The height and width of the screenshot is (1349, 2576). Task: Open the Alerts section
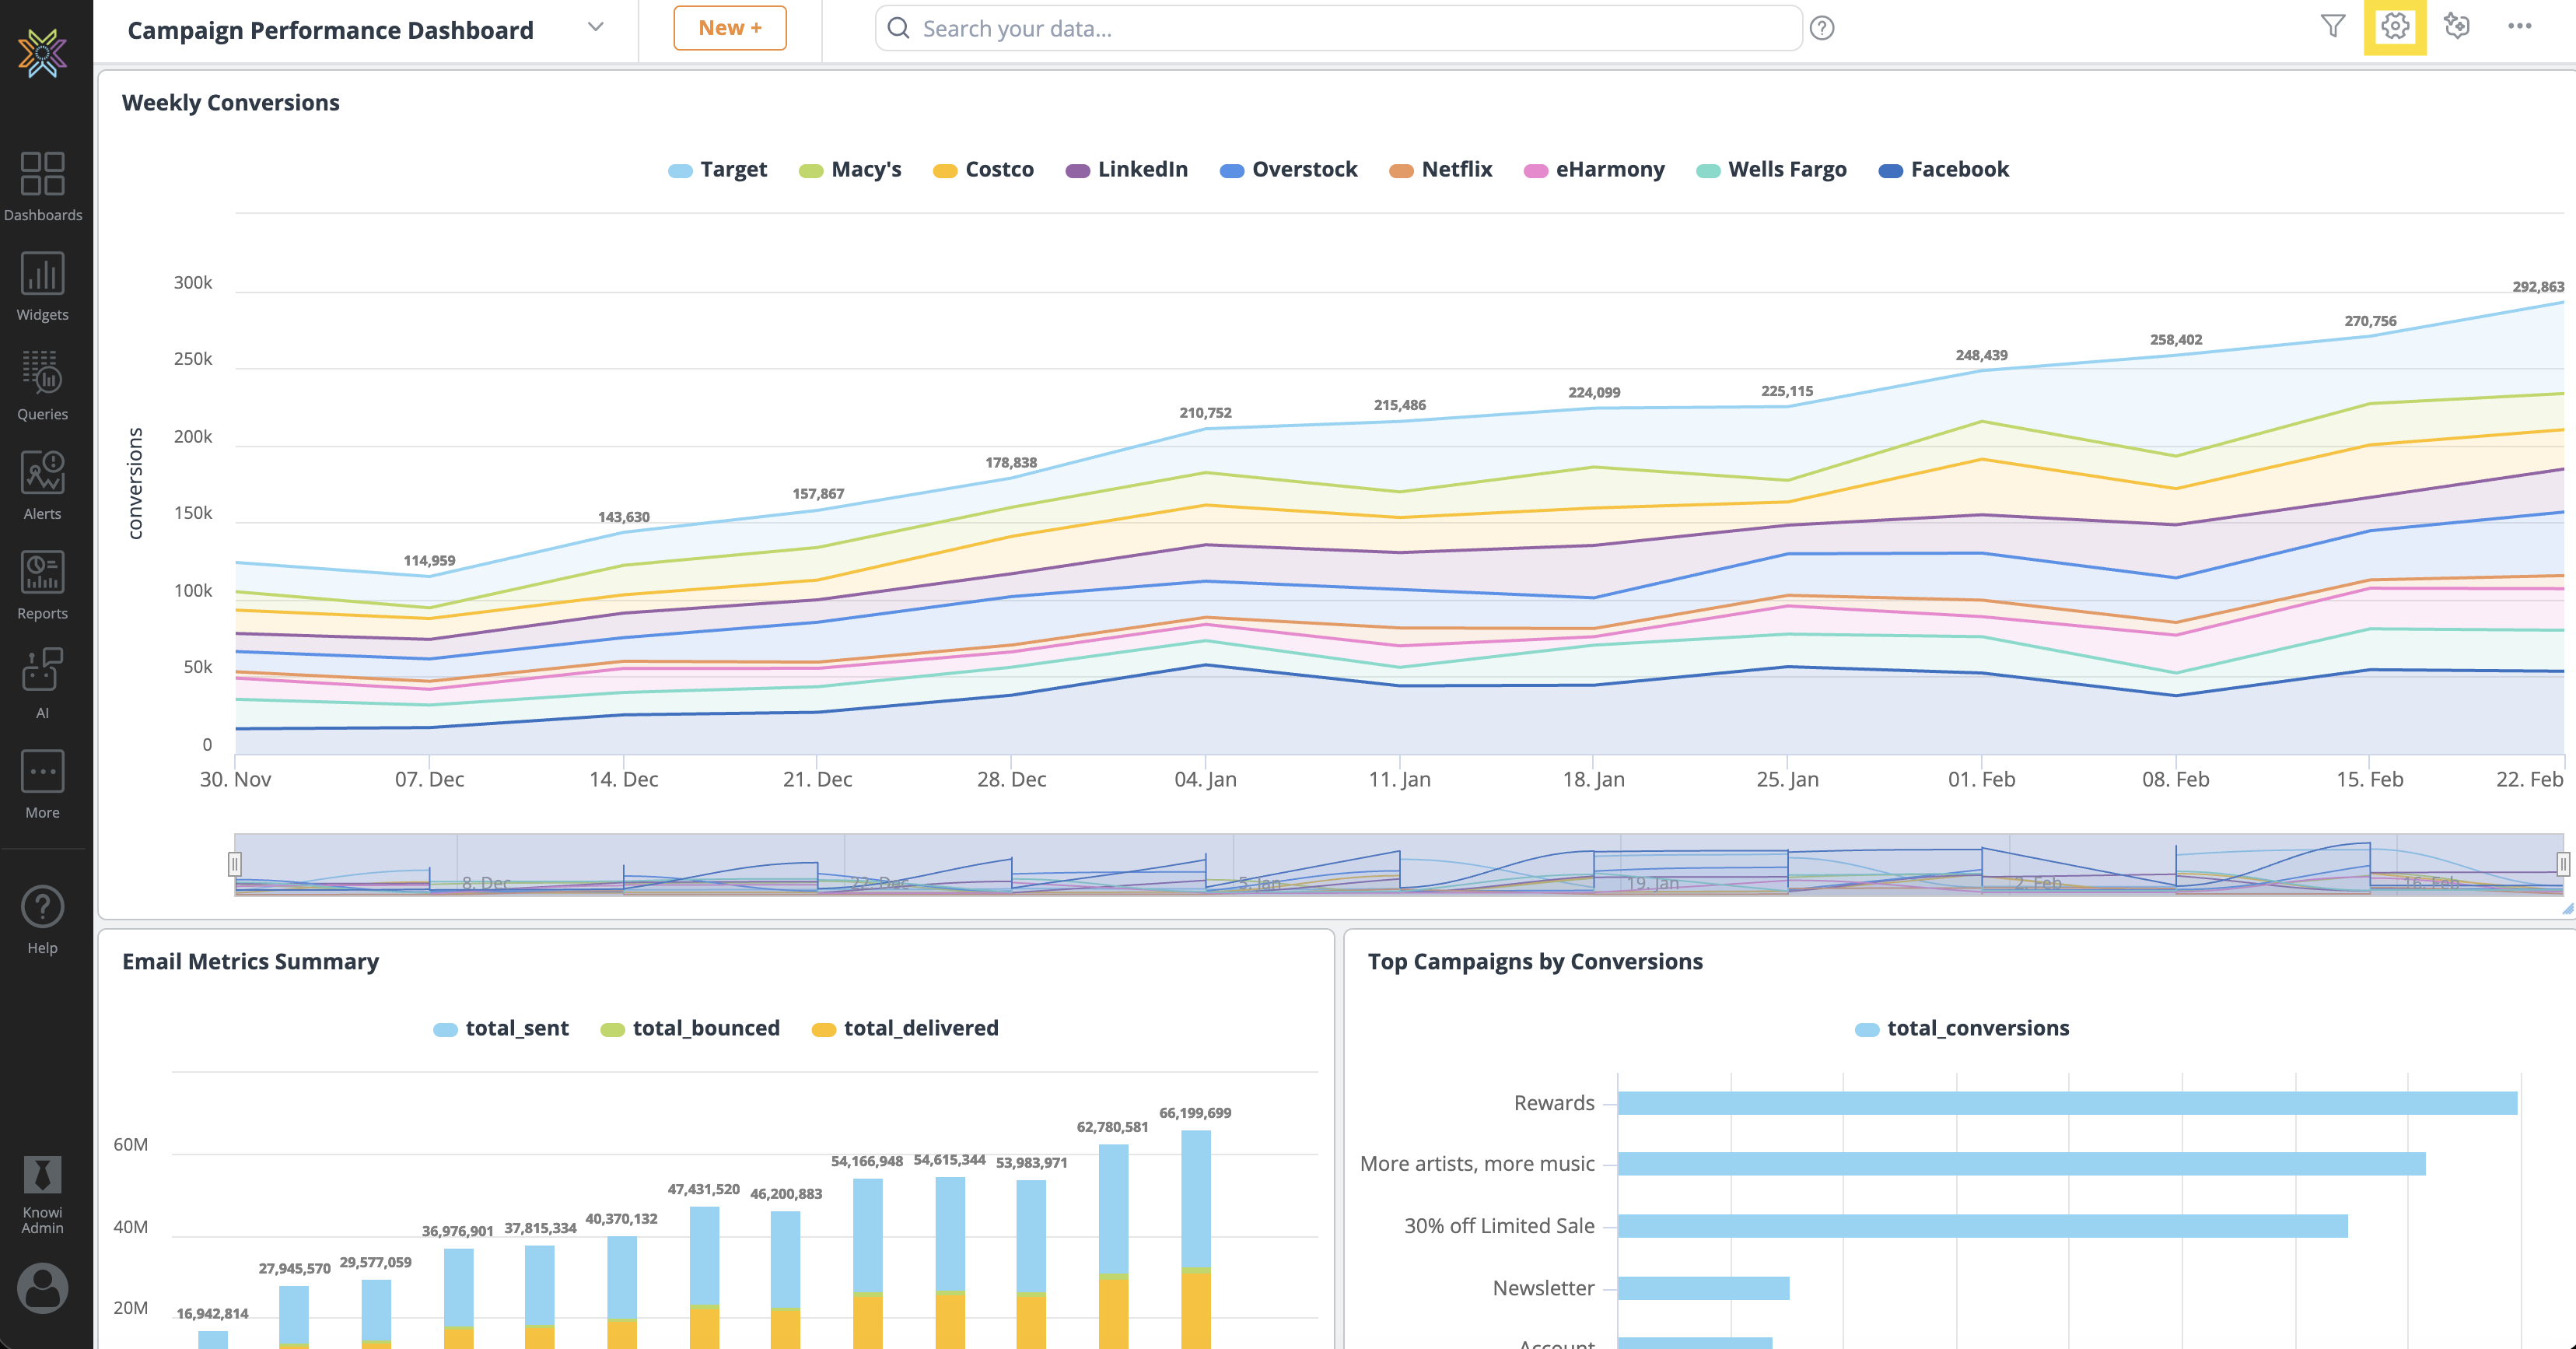coord(42,485)
